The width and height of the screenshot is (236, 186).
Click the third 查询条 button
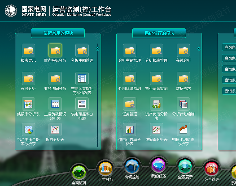point(229,69)
